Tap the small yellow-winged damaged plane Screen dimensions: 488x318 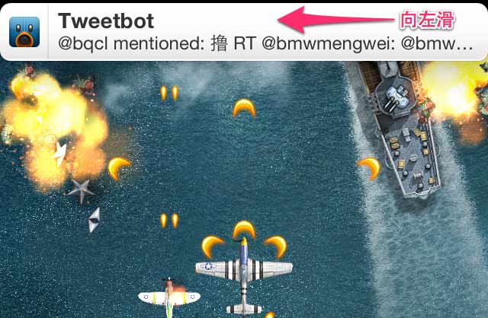(169, 297)
